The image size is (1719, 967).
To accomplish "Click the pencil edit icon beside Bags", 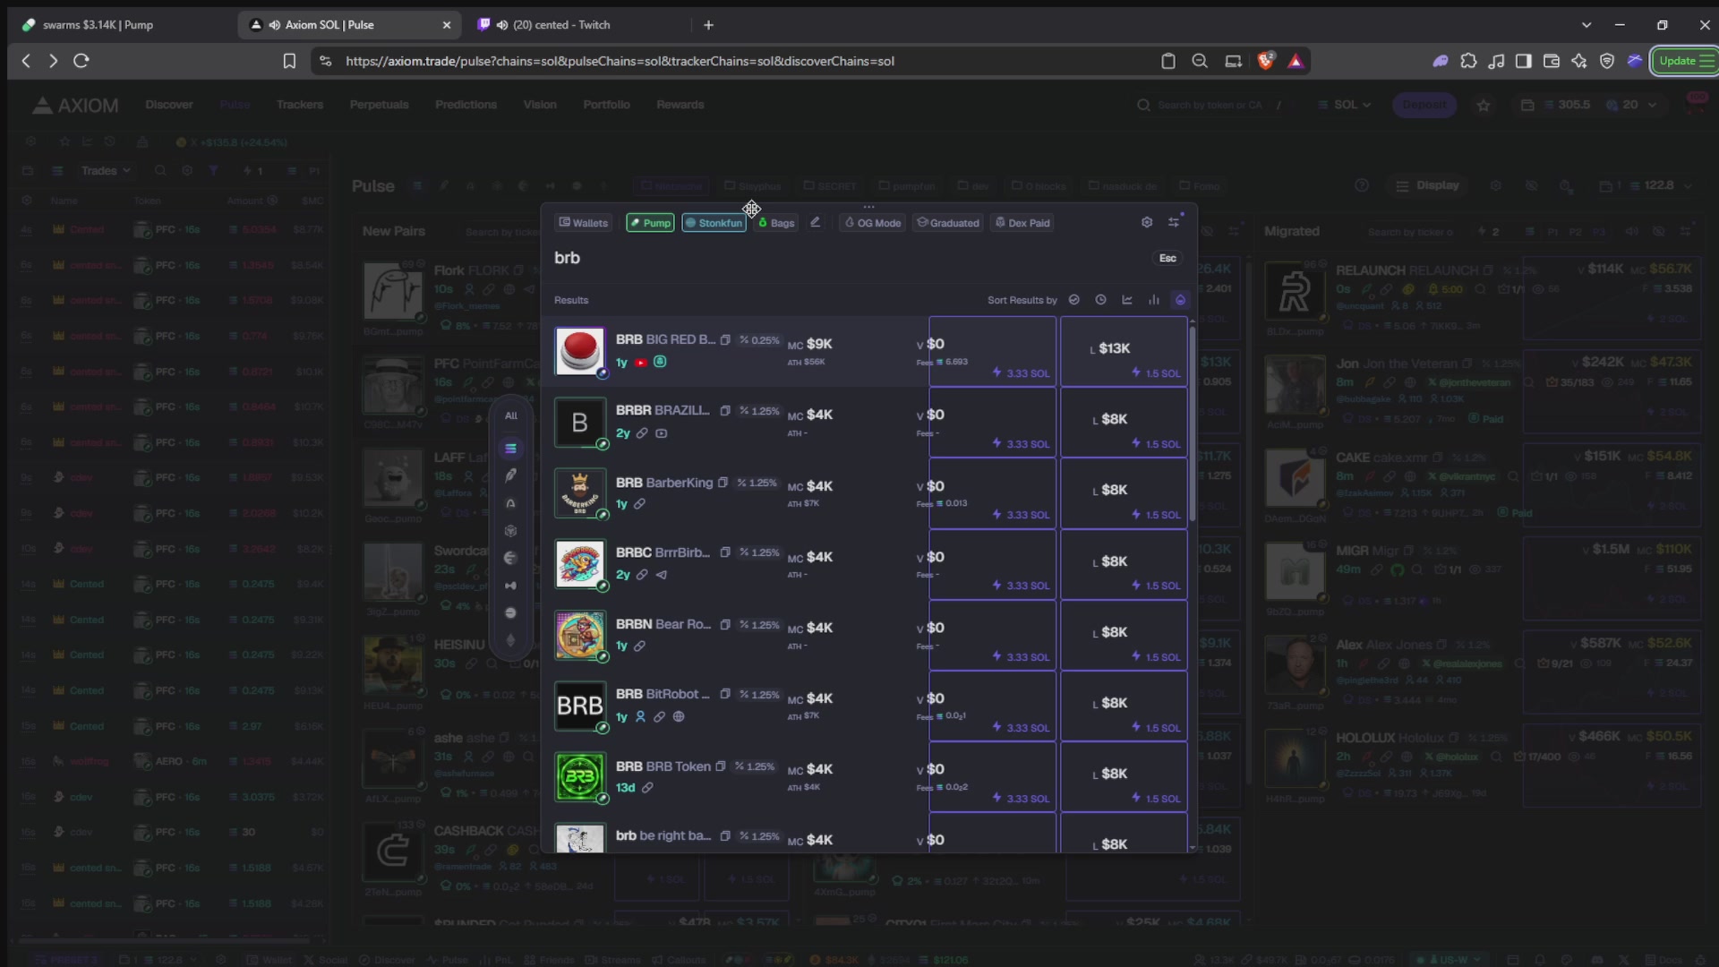I will [815, 222].
